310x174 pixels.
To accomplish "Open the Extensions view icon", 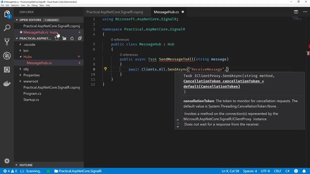I will (7, 70).
